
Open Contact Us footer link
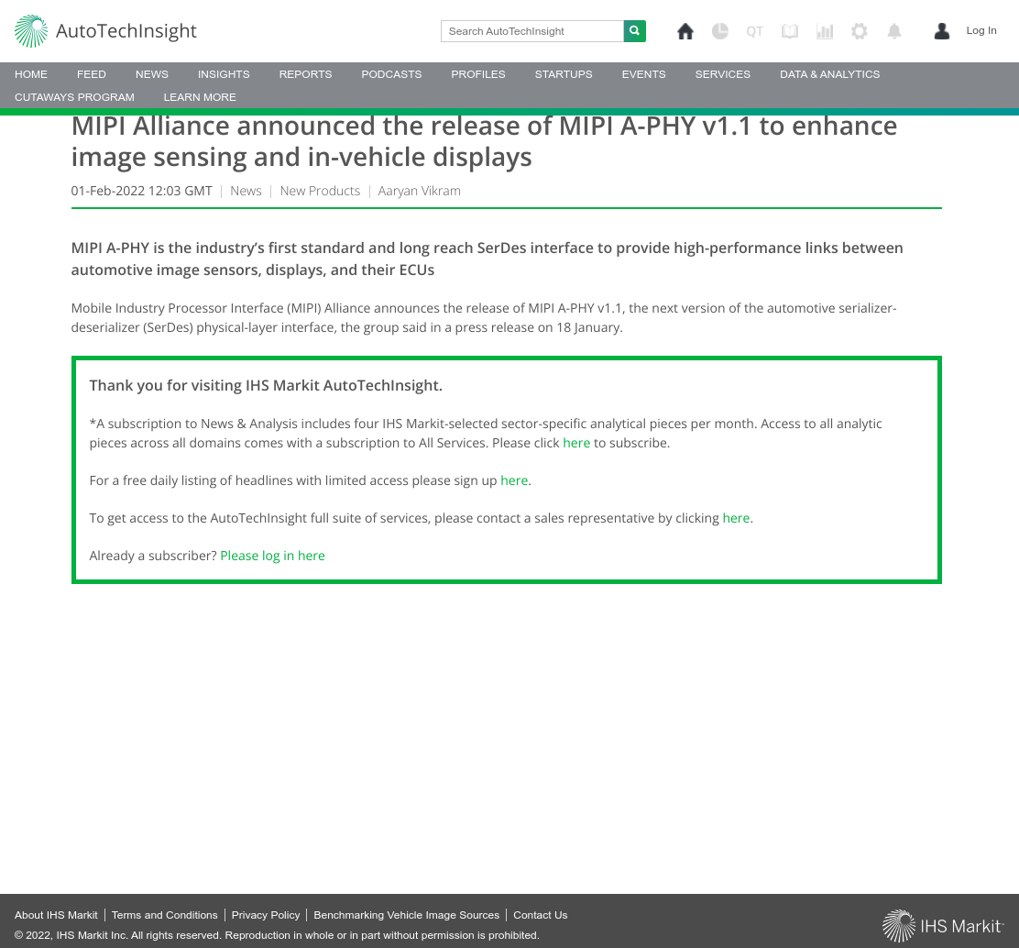click(541, 915)
